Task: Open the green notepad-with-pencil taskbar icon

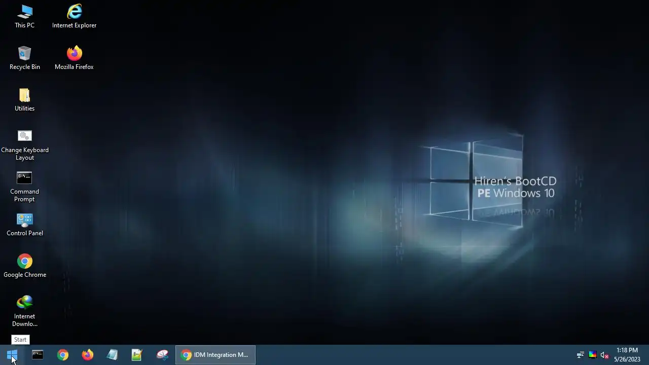Action: pos(137,355)
